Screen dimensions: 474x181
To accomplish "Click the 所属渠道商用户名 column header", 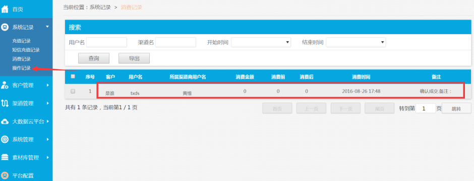I will tap(188, 77).
